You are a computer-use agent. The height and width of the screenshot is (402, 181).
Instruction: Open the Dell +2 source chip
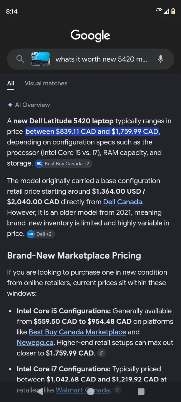pyautogui.click(x=41, y=234)
